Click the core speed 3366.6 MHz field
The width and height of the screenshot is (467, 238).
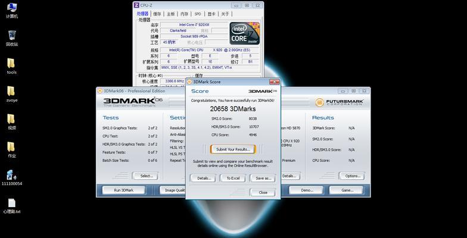pyautogui.click(x=174, y=81)
